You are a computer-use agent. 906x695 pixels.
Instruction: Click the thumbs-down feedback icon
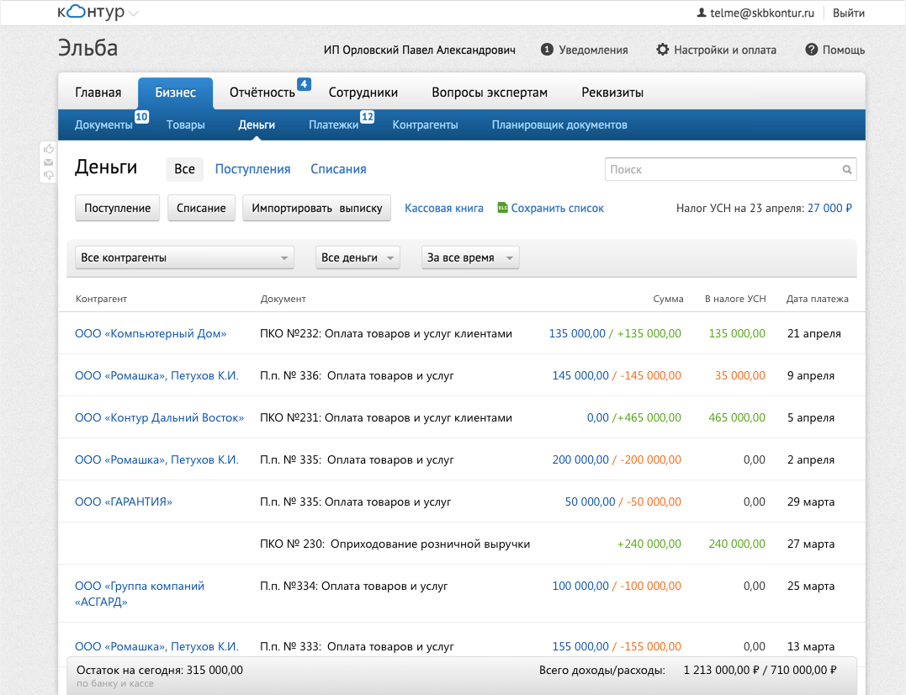click(x=49, y=174)
